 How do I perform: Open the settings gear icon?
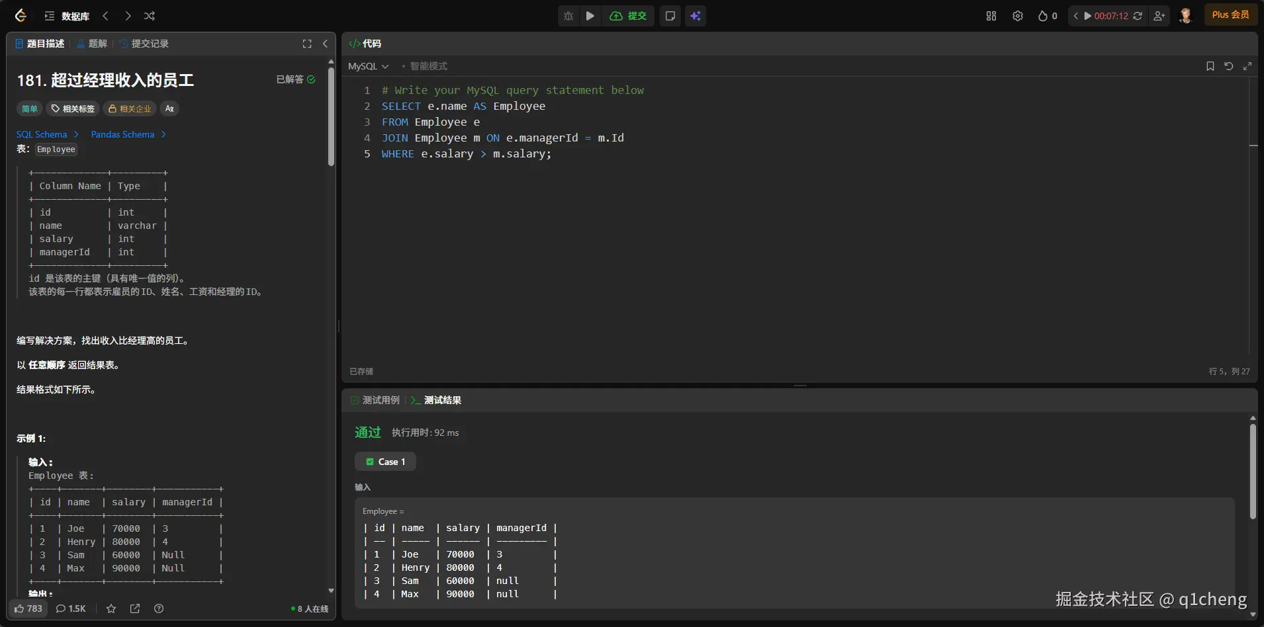pyautogui.click(x=1018, y=16)
